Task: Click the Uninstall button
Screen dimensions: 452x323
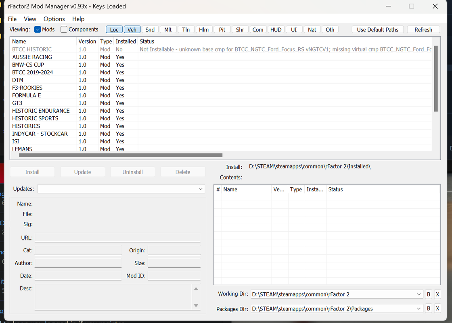Action: [133, 172]
